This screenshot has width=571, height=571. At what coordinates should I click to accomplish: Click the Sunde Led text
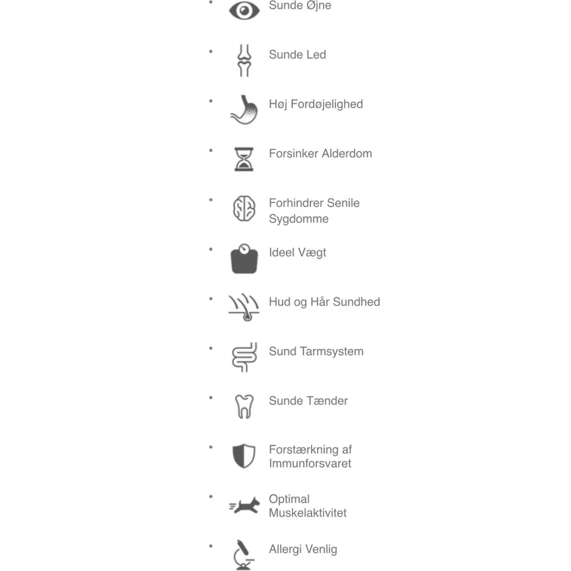tap(297, 54)
